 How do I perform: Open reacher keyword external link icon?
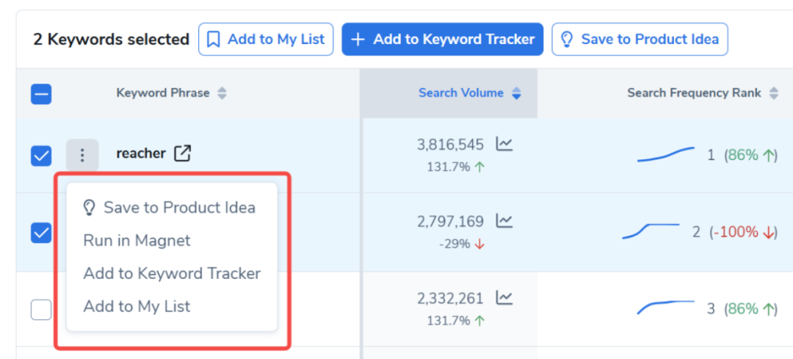tap(182, 153)
